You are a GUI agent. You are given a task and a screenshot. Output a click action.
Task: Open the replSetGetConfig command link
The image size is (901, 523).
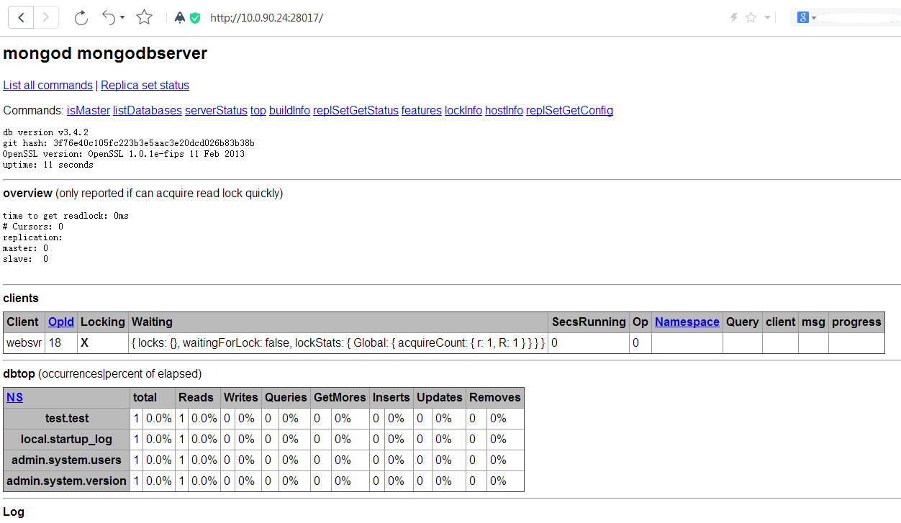569,110
